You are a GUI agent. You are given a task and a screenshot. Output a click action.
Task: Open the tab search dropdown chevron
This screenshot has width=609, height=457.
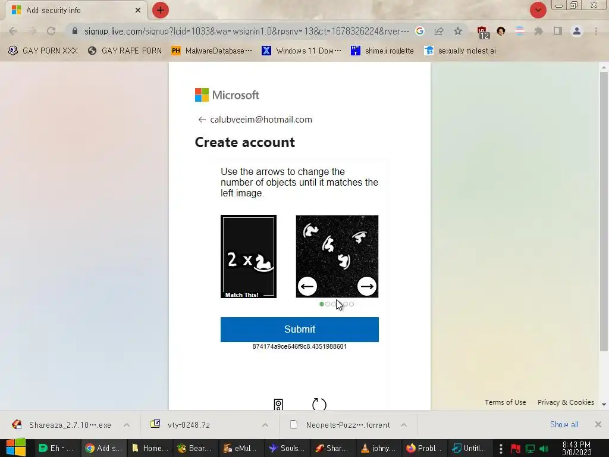click(538, 10)
